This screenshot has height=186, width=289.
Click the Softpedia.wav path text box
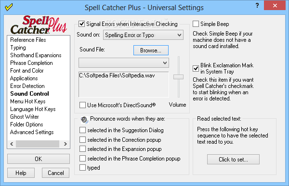[123, 85]
